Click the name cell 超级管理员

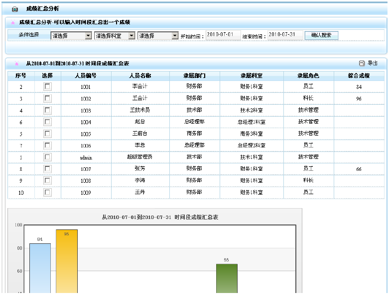pyautogui.click(x=140, y=157)
